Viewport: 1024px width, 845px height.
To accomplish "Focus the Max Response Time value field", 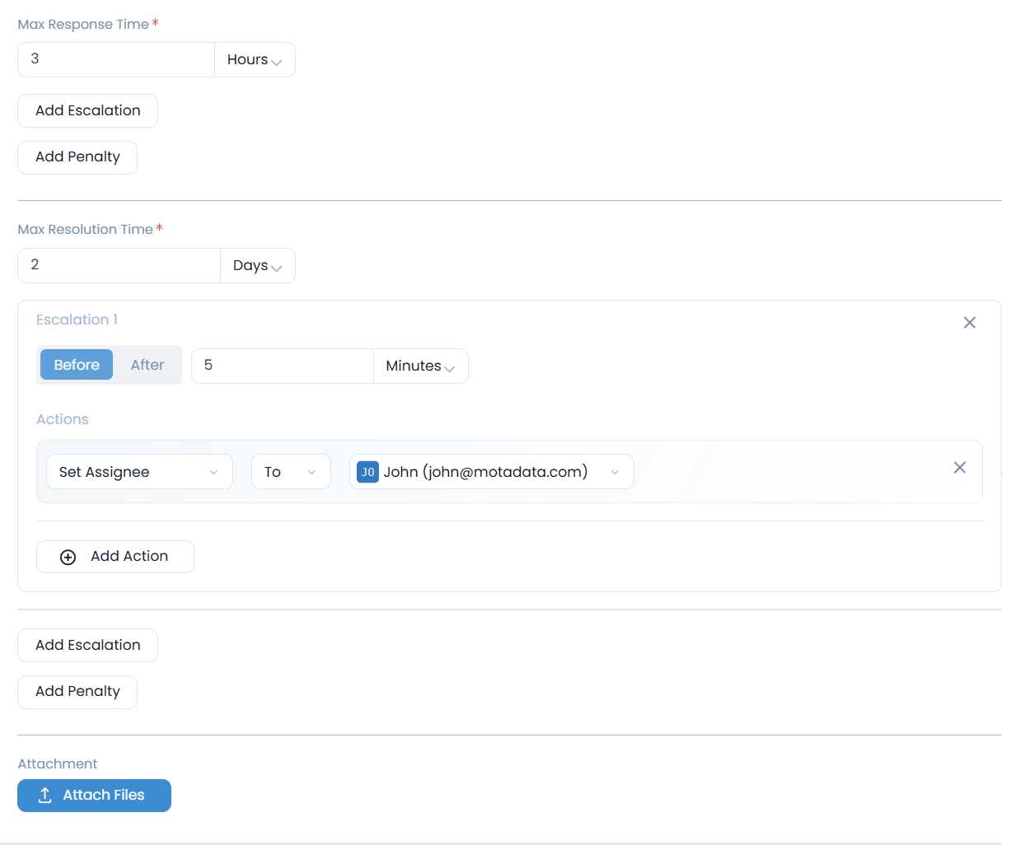I will pyautogui.click(x=115, y=60).
